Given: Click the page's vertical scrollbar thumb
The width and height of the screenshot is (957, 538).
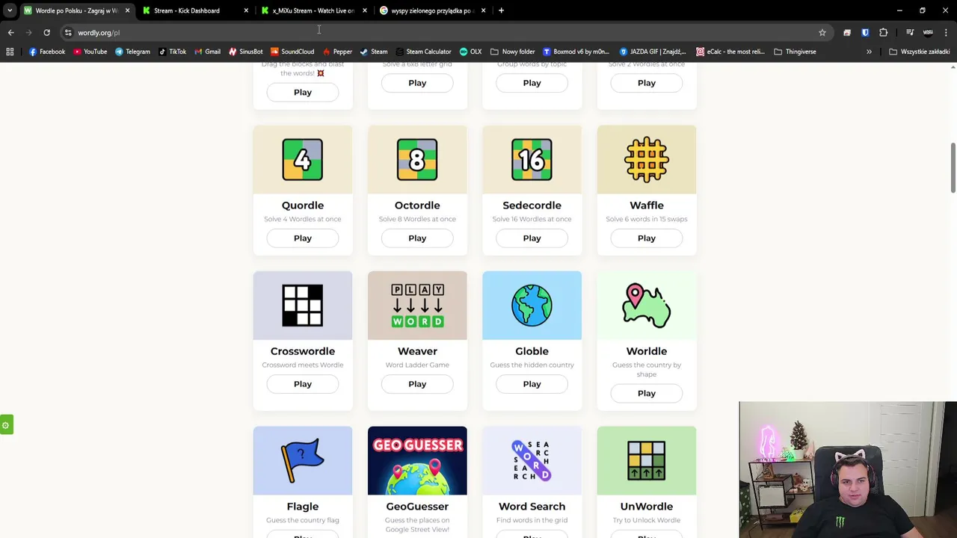Looking at the screenshot, I should click(953, 167).
